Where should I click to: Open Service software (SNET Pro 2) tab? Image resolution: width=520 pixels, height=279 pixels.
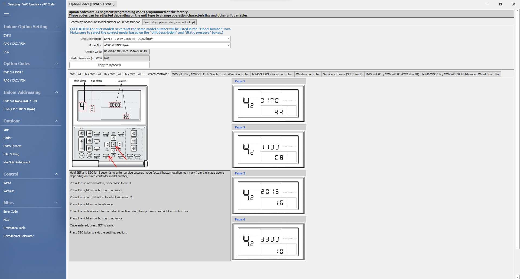point(343,74)
